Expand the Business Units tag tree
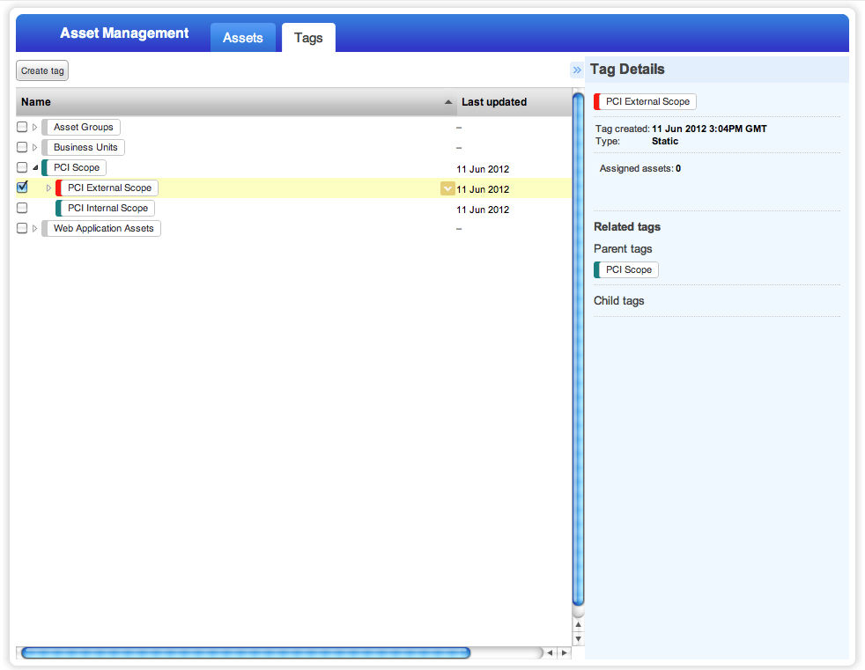 [34, 147]
